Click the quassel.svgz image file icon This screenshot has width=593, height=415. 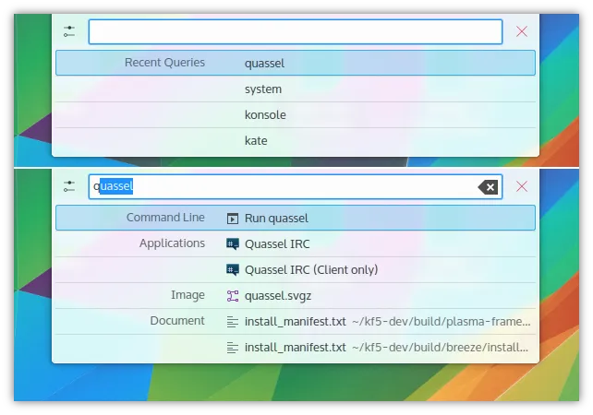[233, 296]
